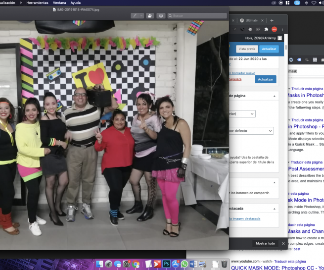Open Google Chrome from the Dock

point(136,264)
